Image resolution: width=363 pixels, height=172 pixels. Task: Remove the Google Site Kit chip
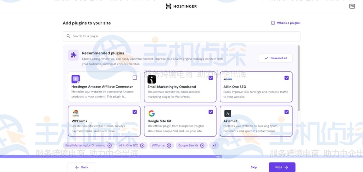pyautogui.click(x=202, y=145)
